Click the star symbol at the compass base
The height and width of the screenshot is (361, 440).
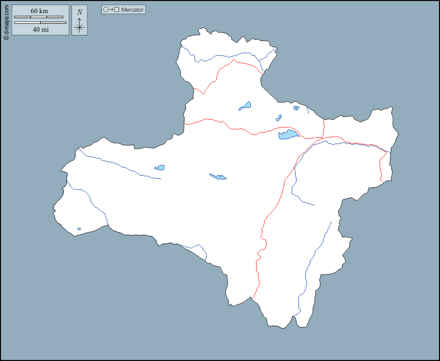click(79, 28)
